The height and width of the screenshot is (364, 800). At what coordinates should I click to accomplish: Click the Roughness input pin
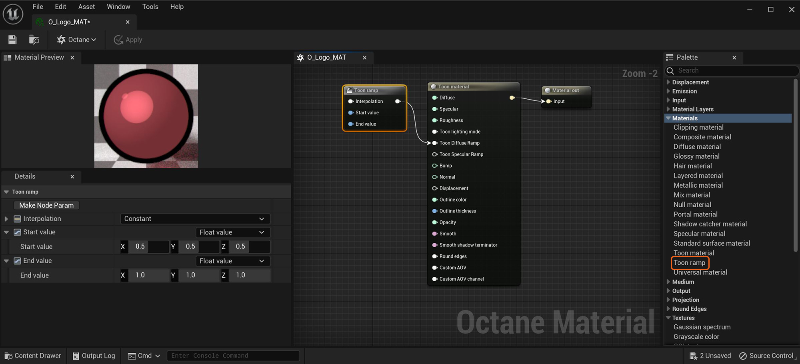pos(434,120)
